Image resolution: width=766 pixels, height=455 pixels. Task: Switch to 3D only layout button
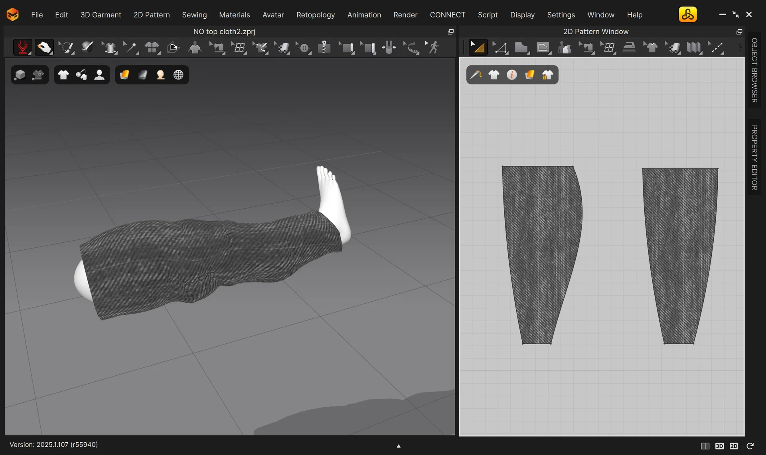pos(719,446)
